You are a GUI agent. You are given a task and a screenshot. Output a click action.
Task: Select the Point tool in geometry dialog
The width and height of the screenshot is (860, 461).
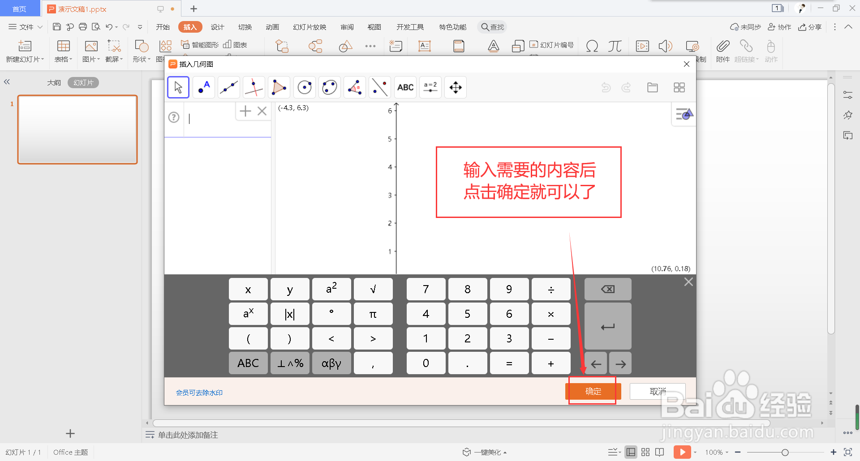coord(203,87)
